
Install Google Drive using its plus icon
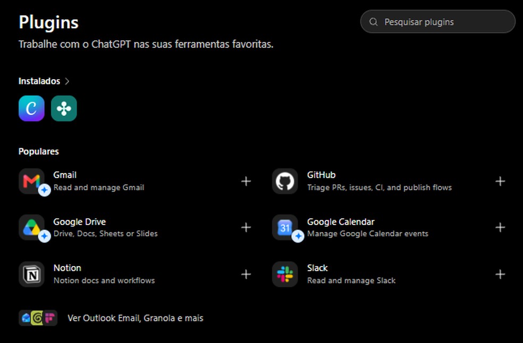coord(246,227)
